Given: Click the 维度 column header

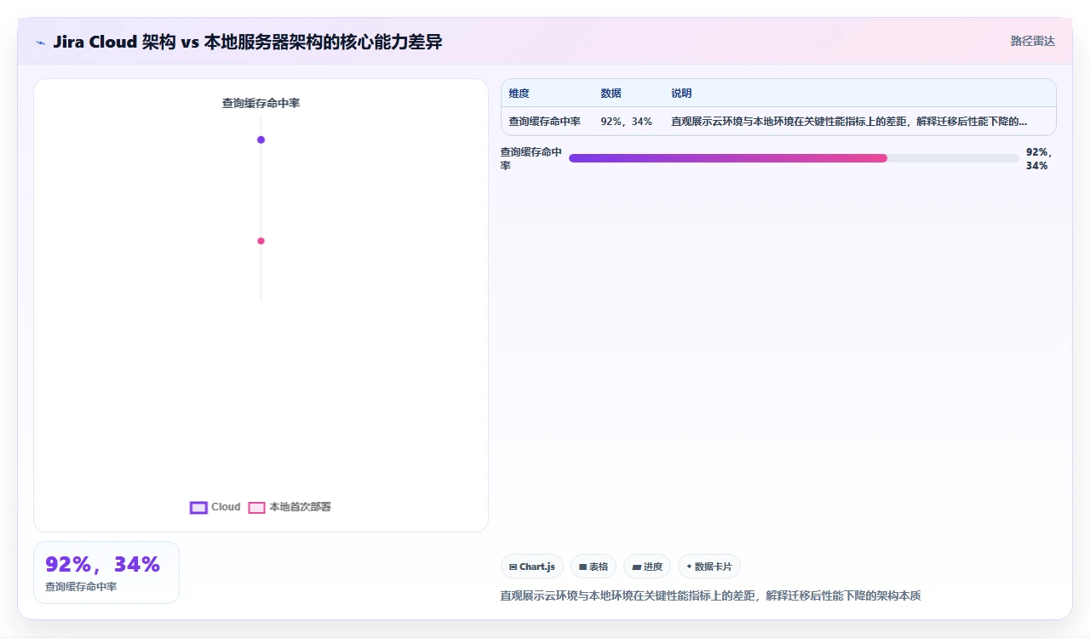Looking at the screenshot, I should click(x=519, y=94).
